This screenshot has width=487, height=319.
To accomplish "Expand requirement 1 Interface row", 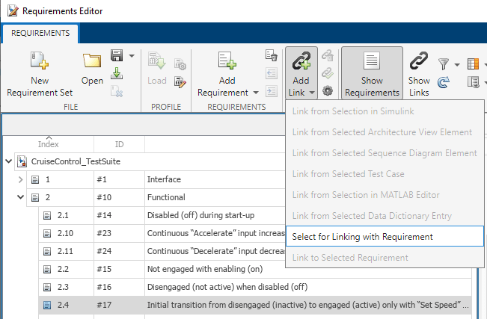I will tap(20, 179).
